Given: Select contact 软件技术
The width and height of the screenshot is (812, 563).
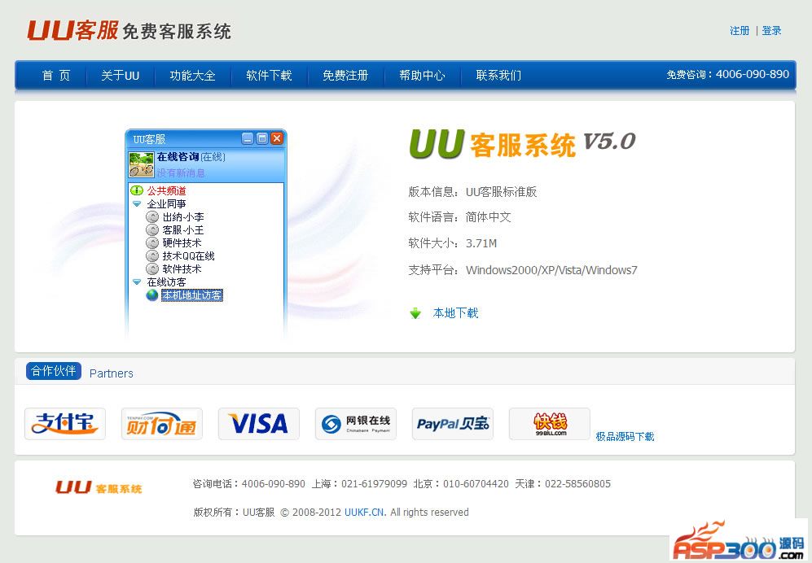Looking at the screenshot, I should pos(182,269).
